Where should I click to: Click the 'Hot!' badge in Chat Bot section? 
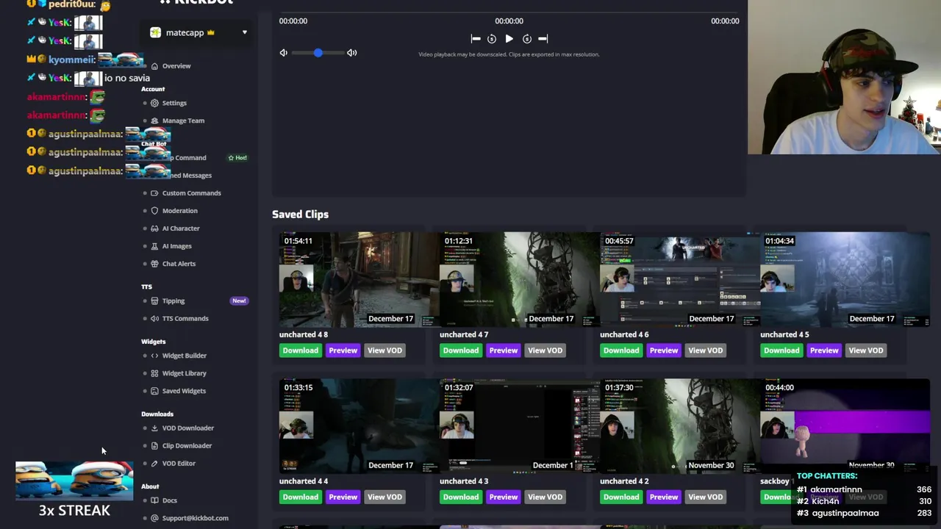237,158
